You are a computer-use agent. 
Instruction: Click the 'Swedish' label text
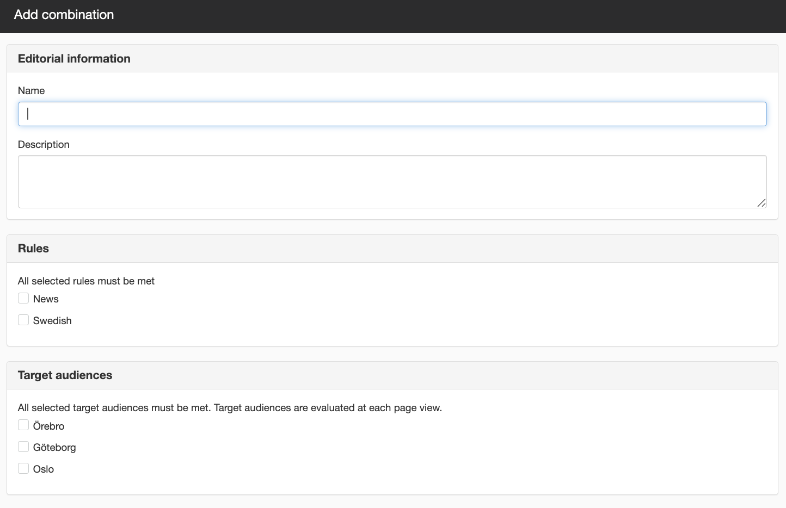(52, 320)
